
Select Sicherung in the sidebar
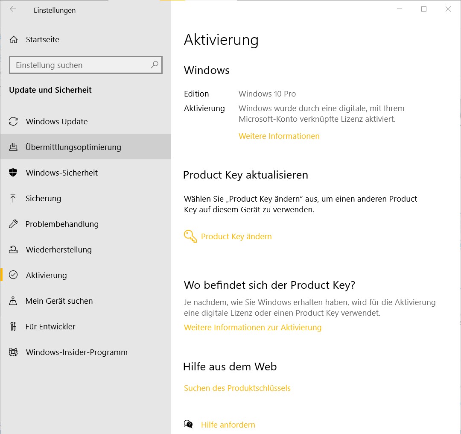coord(85,198)
